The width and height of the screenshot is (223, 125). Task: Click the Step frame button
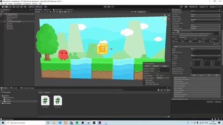click(x=113, y=7)
